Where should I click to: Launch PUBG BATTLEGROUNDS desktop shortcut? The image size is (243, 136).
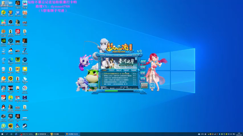coord(3,118)
